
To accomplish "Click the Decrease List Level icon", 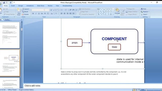I will click(70, 10).
